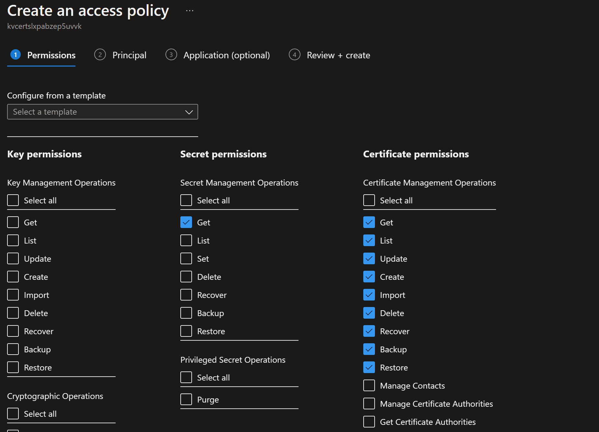The width and height of the screenshot is (599, 432).
Task: Enable Get Certificate Authorities permission
Action: click(x=369, y=422)
